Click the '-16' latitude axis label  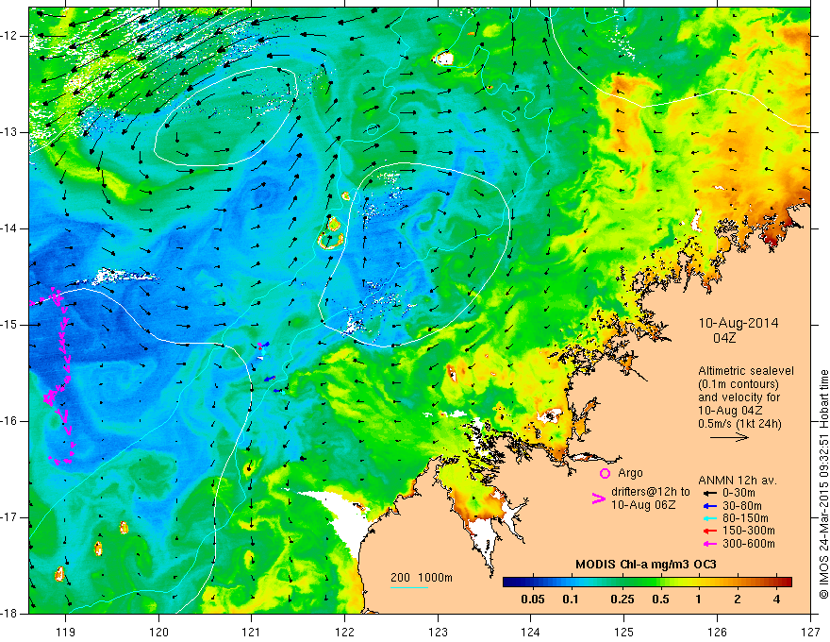(10, 422)
